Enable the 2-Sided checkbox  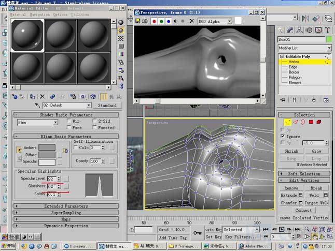[94, 121]
